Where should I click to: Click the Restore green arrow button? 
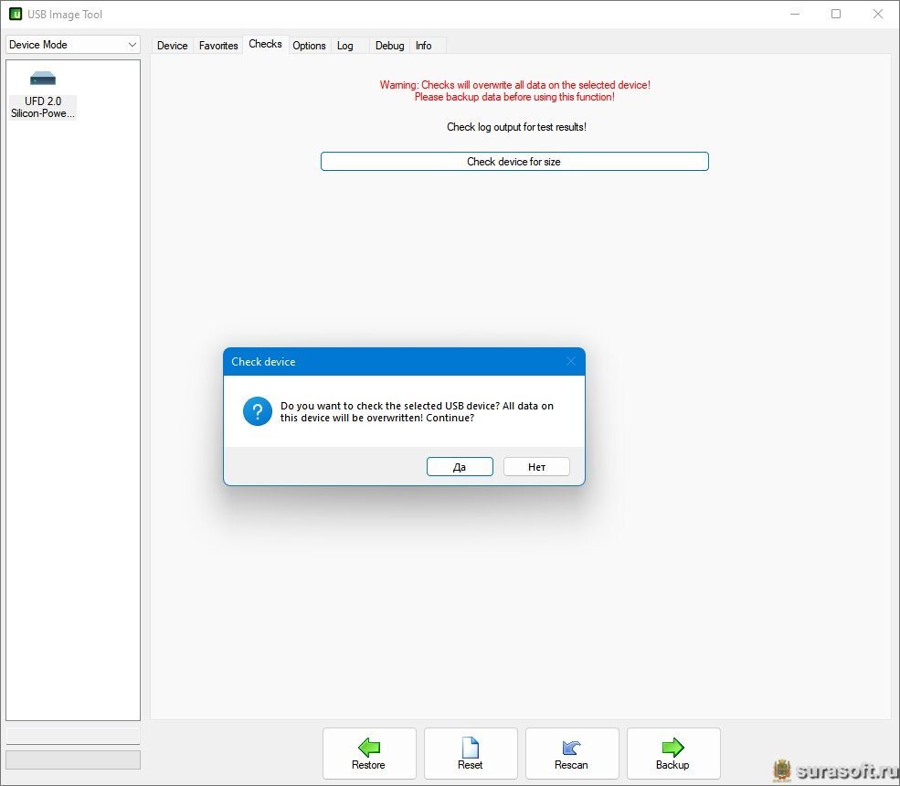coord(369,753)
